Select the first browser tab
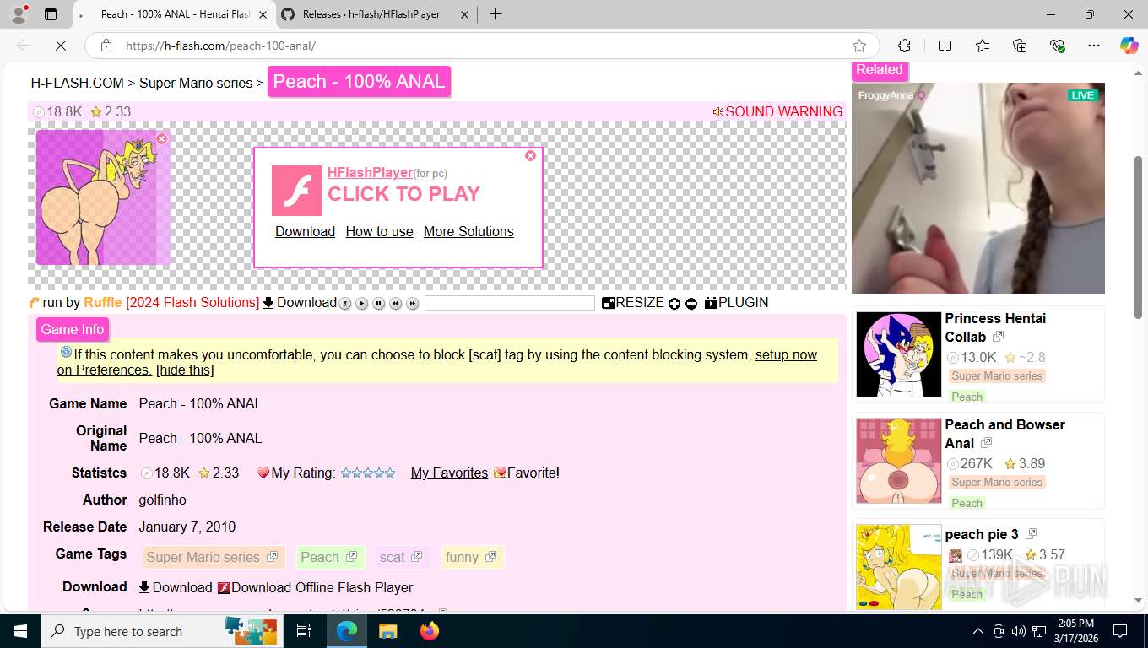The height and width of the screenshot is (648, 1148). 175,14
